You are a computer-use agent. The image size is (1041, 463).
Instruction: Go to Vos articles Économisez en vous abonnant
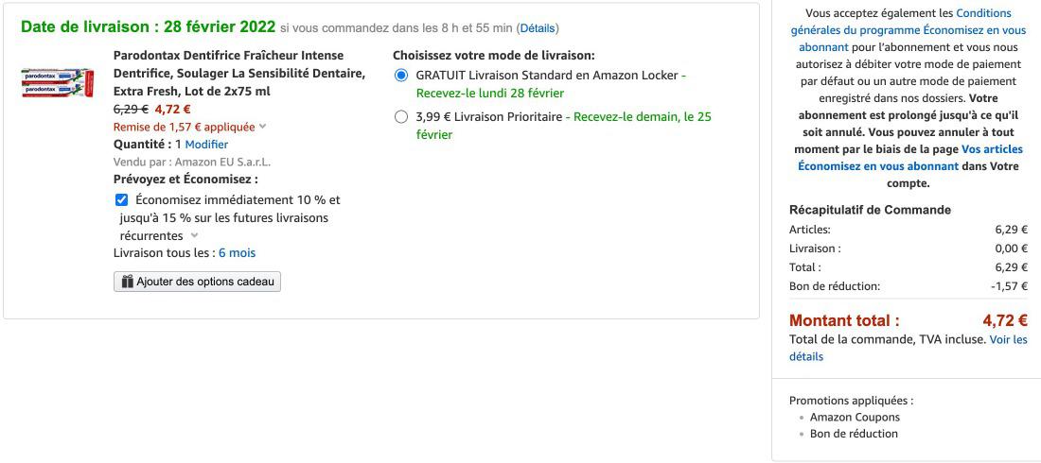coord(909,158)
